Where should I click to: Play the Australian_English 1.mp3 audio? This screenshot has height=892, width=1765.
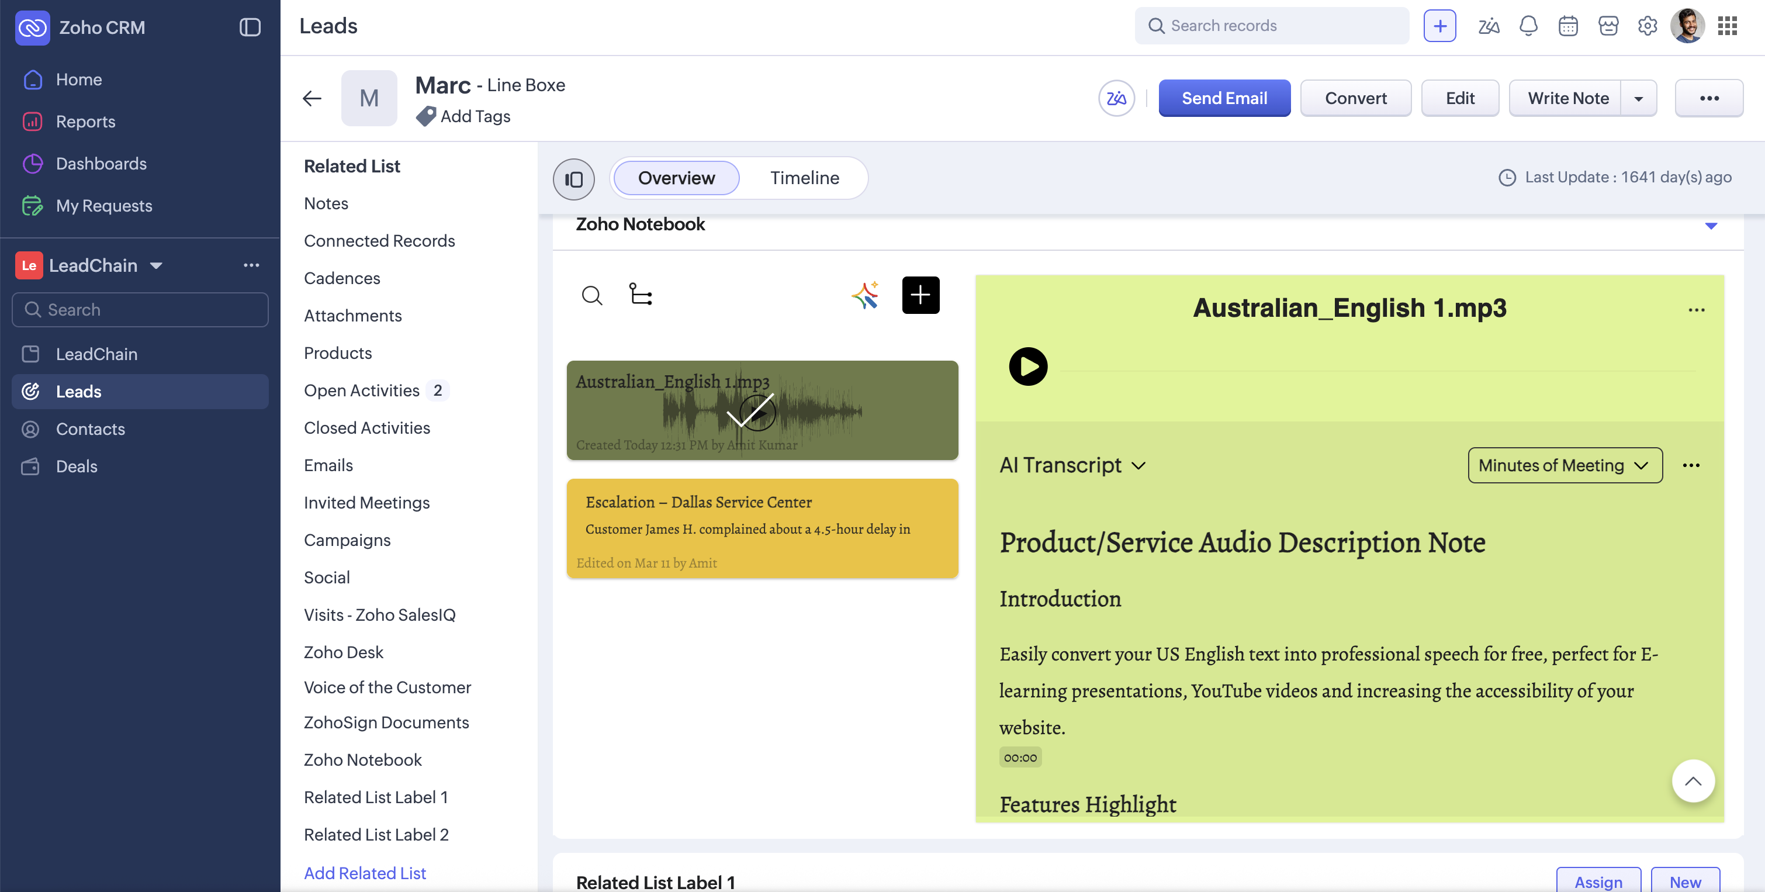[1028, 367]
